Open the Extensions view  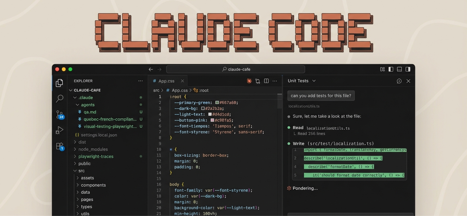click(59, 146)
